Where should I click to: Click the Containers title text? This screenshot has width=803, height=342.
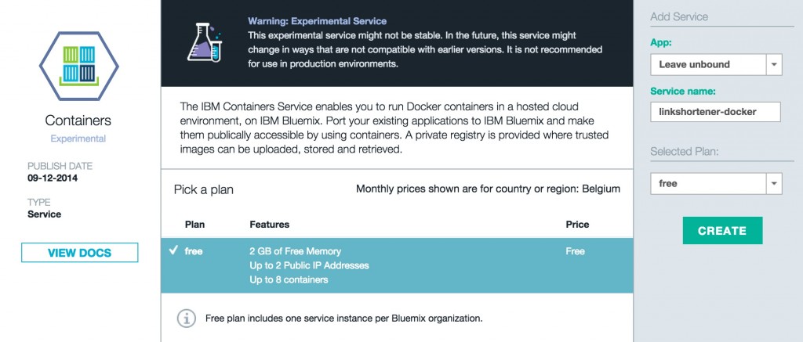[78, 121]
